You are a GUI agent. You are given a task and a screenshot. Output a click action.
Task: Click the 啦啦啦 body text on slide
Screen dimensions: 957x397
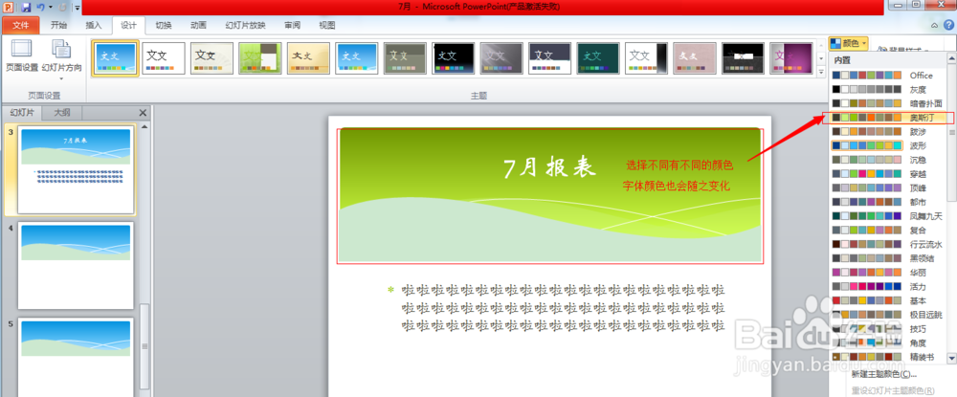tap(563, 307)
